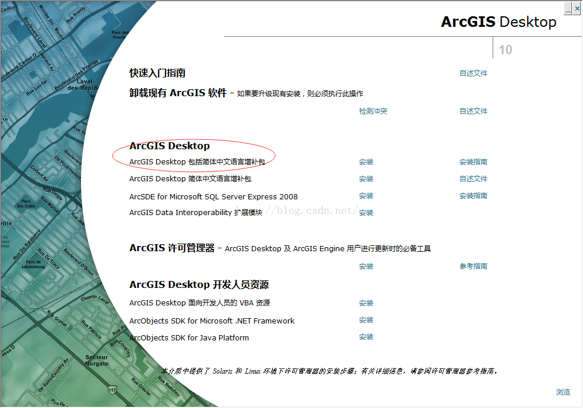The width and height of the screenshot is (583, 408).
Task: Open 参考指南 for the license manager
Action: 473,266
